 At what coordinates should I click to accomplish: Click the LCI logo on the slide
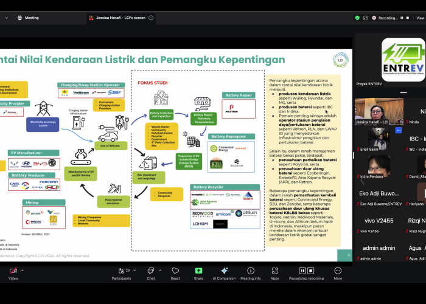tap(341, 60)
